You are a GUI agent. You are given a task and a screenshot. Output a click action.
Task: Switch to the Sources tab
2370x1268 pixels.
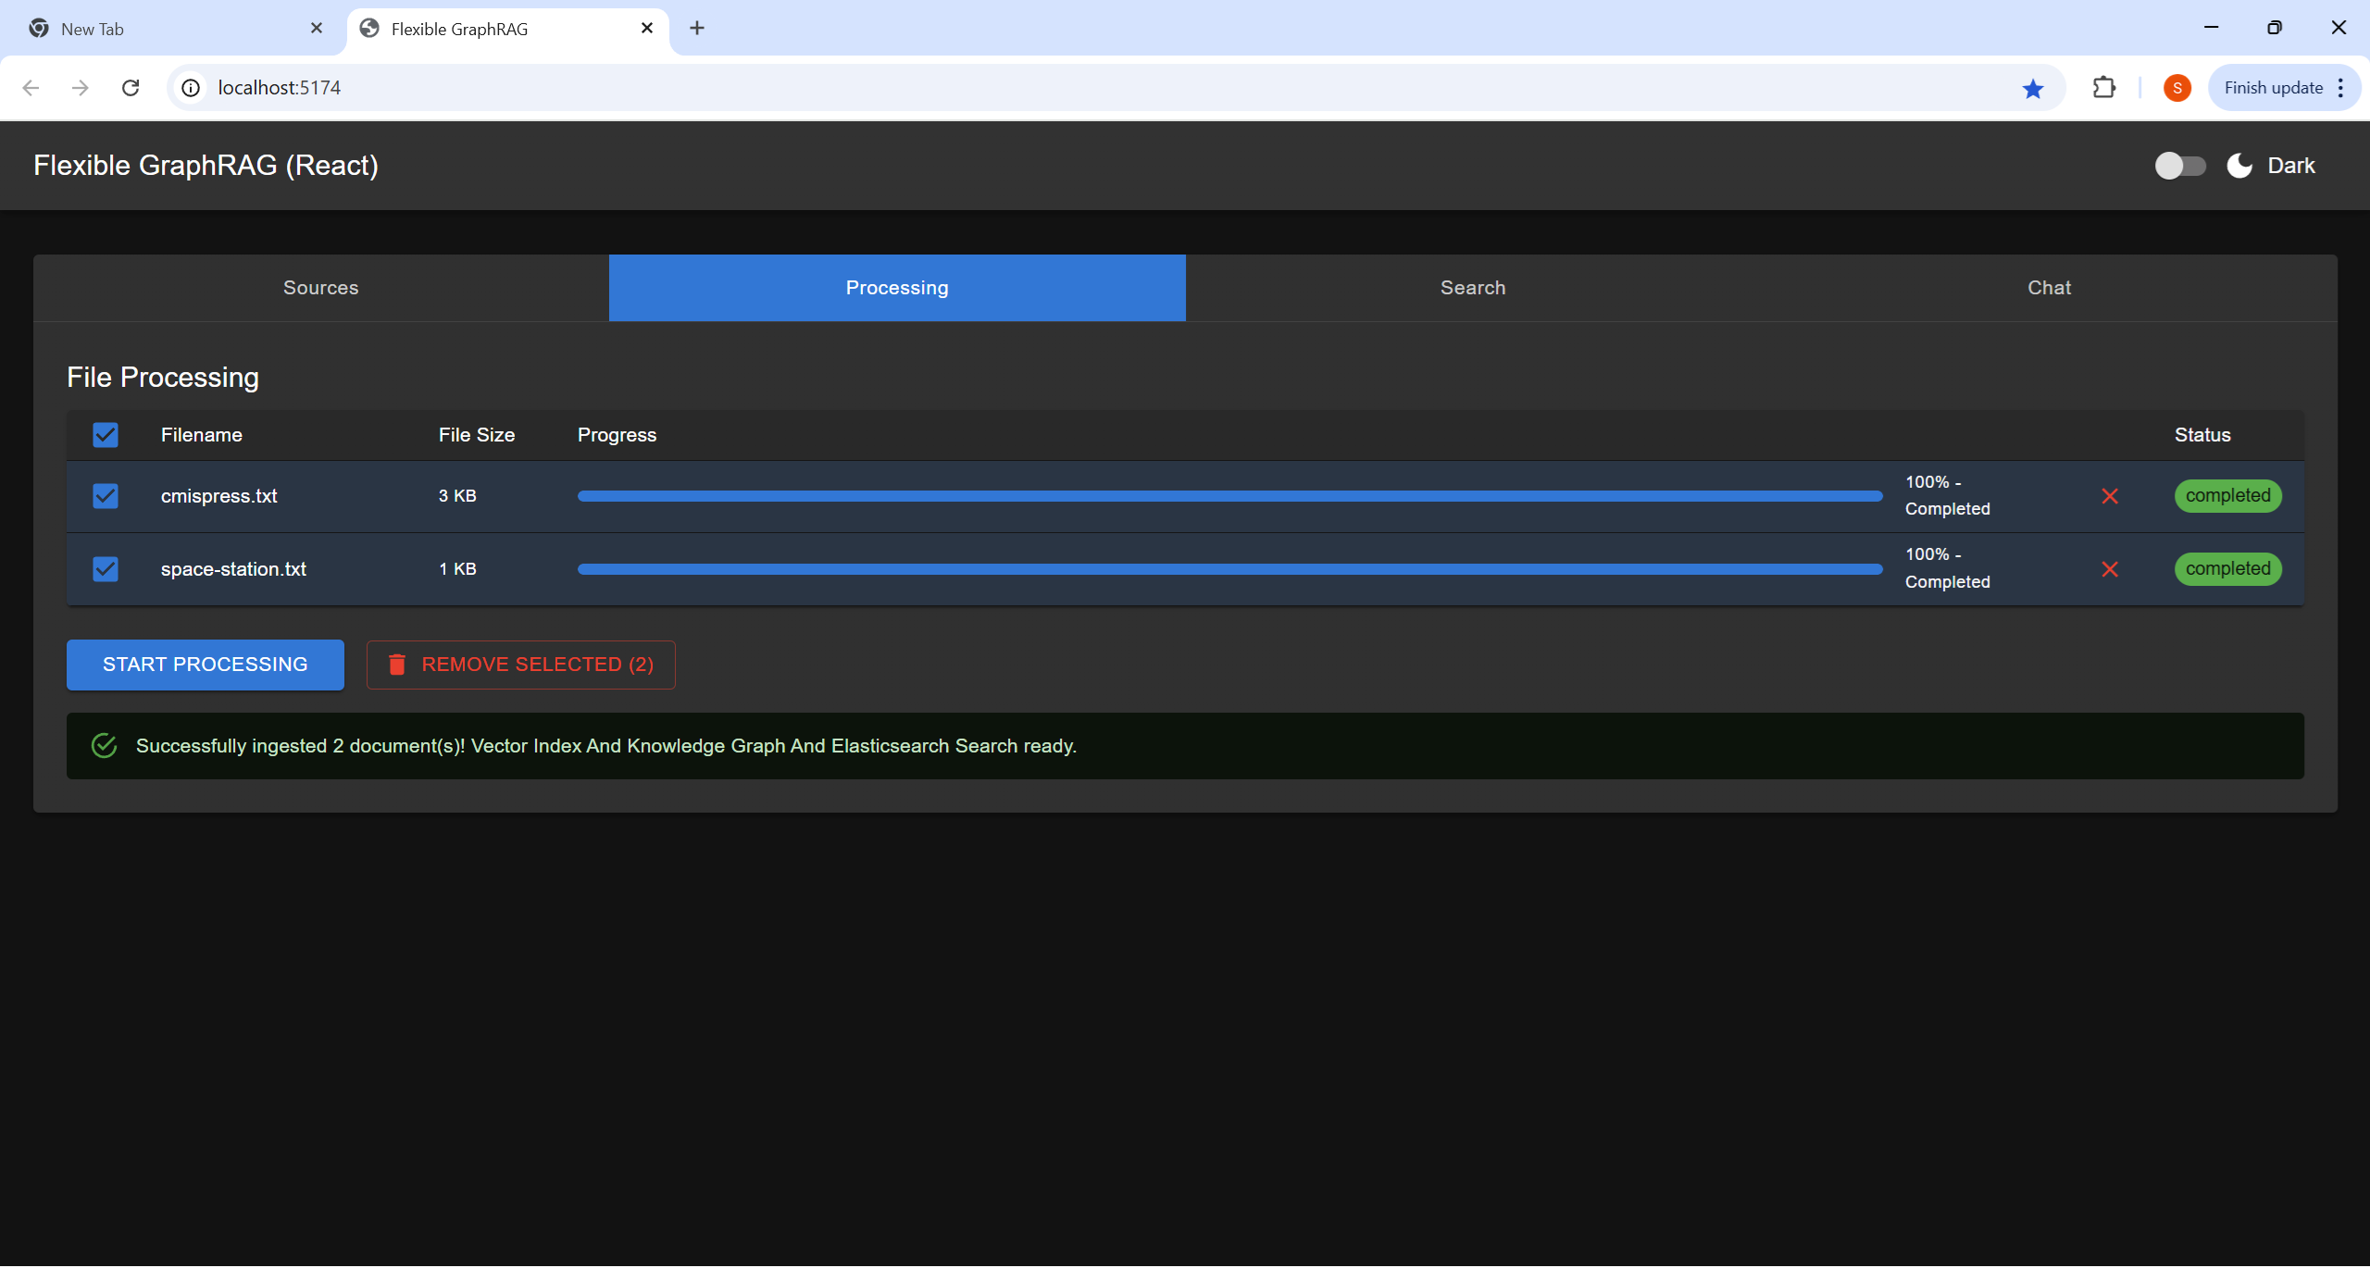click(320, 288)
